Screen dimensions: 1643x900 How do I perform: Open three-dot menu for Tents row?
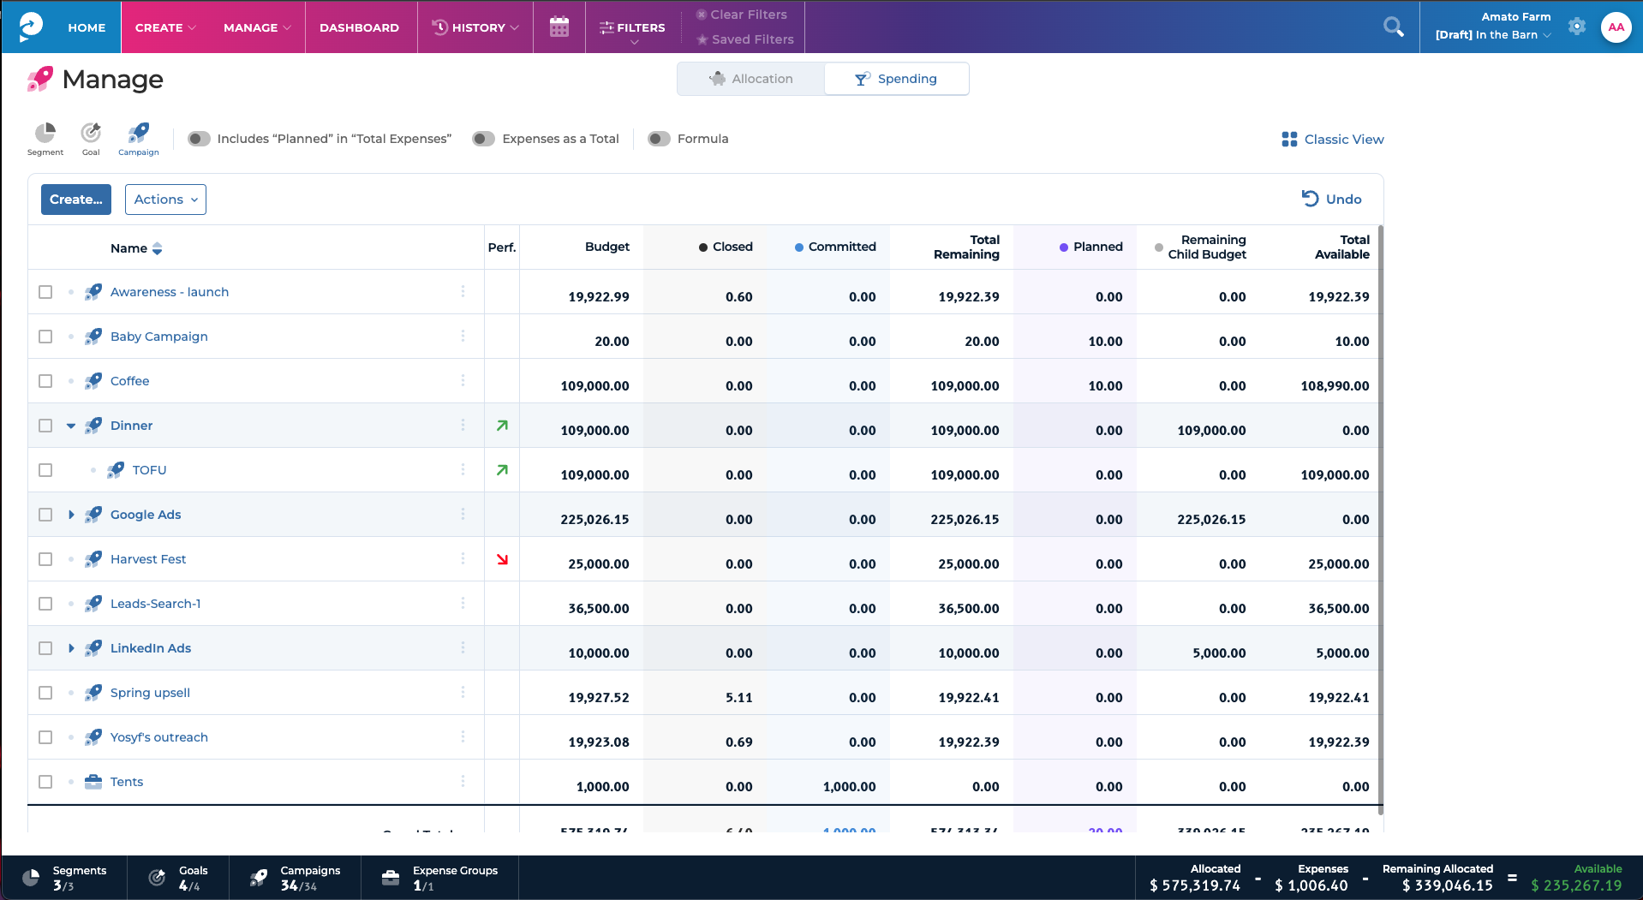(463, 781)
